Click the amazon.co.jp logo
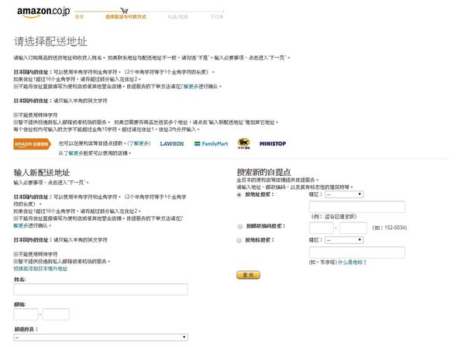The height and width of the screenshot is (347, 465). tap(42, 9)
